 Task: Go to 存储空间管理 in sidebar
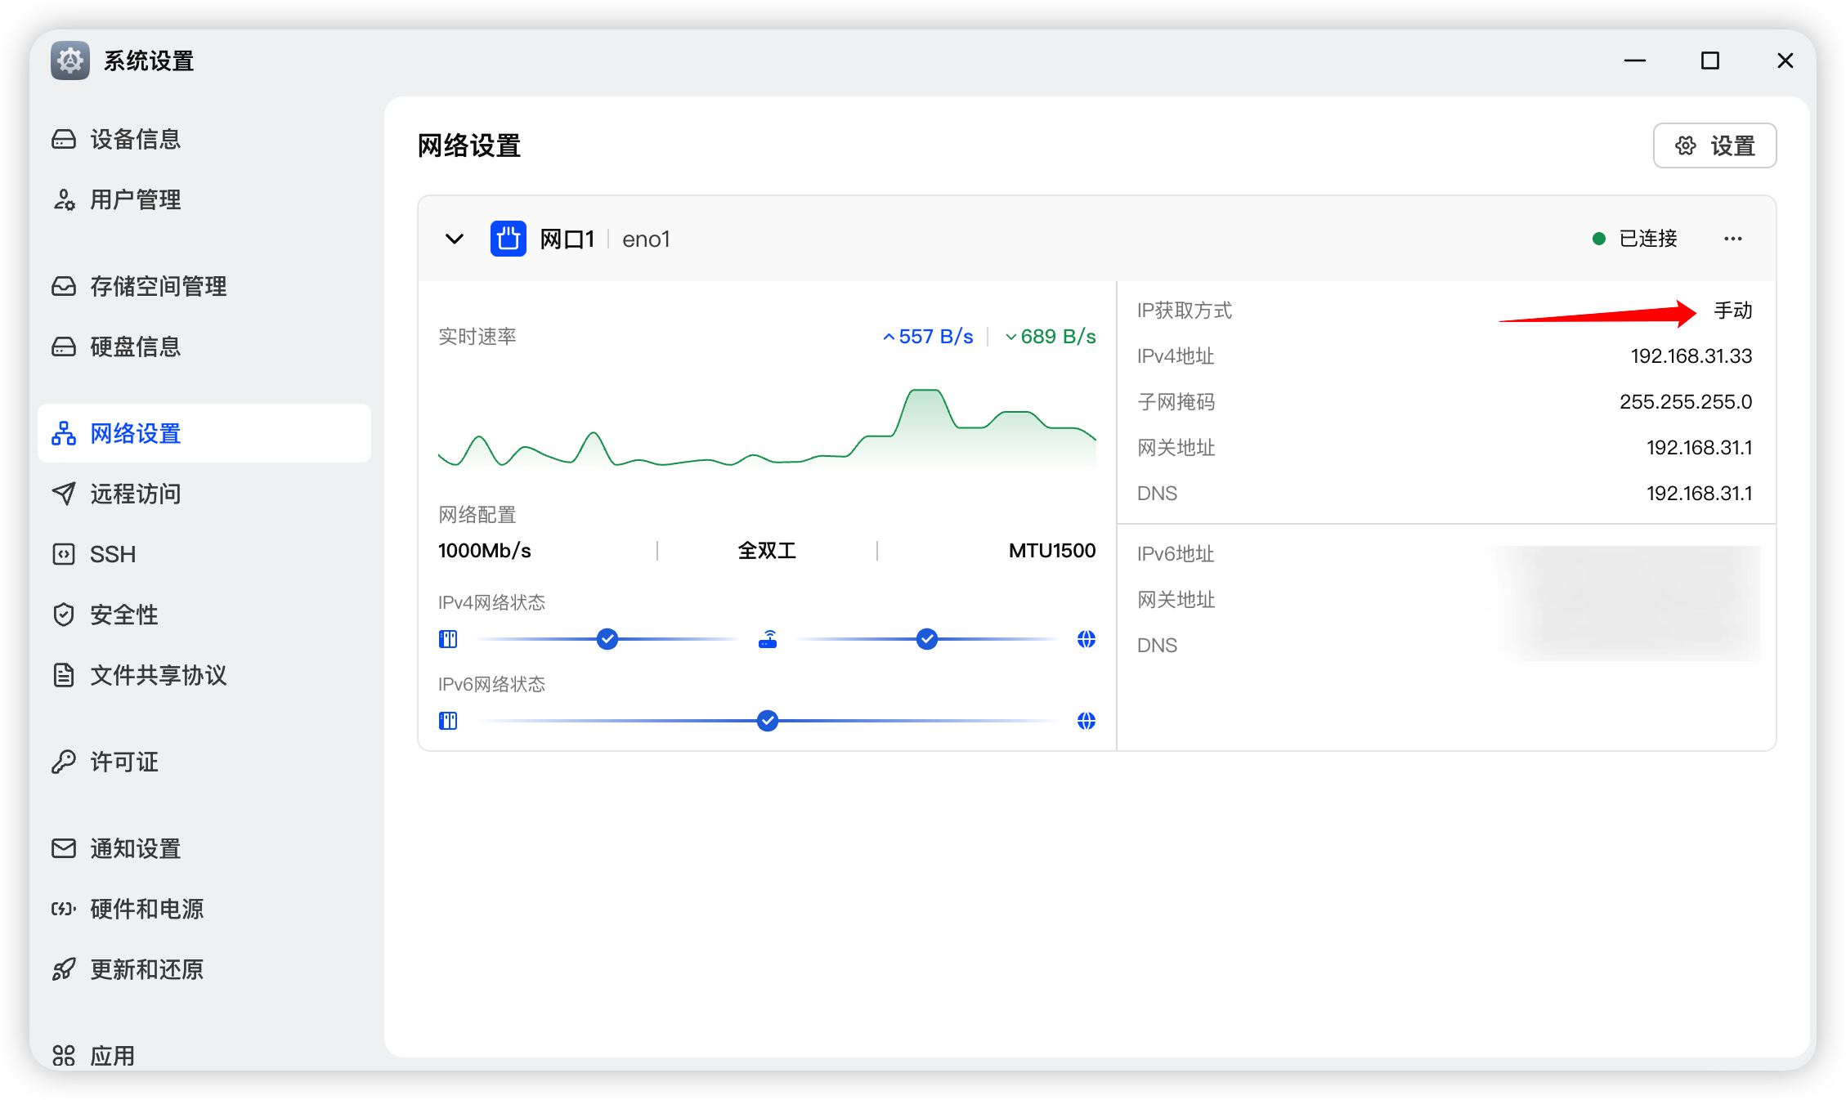pyautogui.click(x=158, y=286)
